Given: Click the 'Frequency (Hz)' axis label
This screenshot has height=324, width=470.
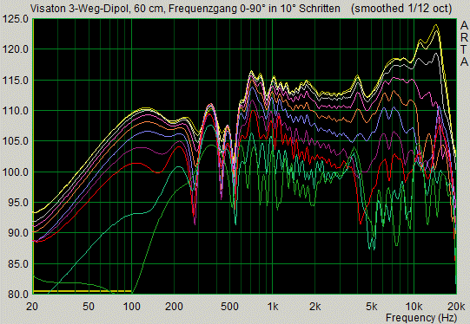Looking at the screenshot, I should 421,317.
